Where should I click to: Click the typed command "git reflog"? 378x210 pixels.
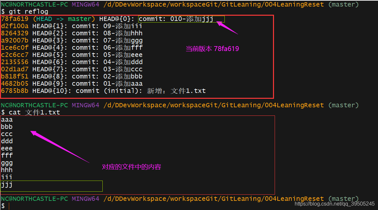coord(29,11)
